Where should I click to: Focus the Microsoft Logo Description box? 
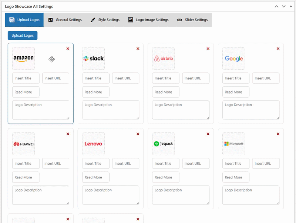pyautogui.click(x=251, y=195)
